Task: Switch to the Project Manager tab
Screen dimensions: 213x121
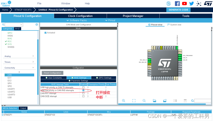Action: (133, 16)
